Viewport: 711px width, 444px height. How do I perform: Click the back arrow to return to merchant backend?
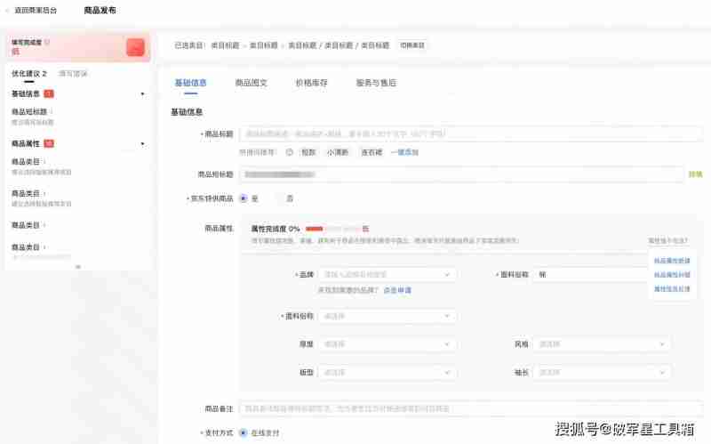tap(7, 11)
